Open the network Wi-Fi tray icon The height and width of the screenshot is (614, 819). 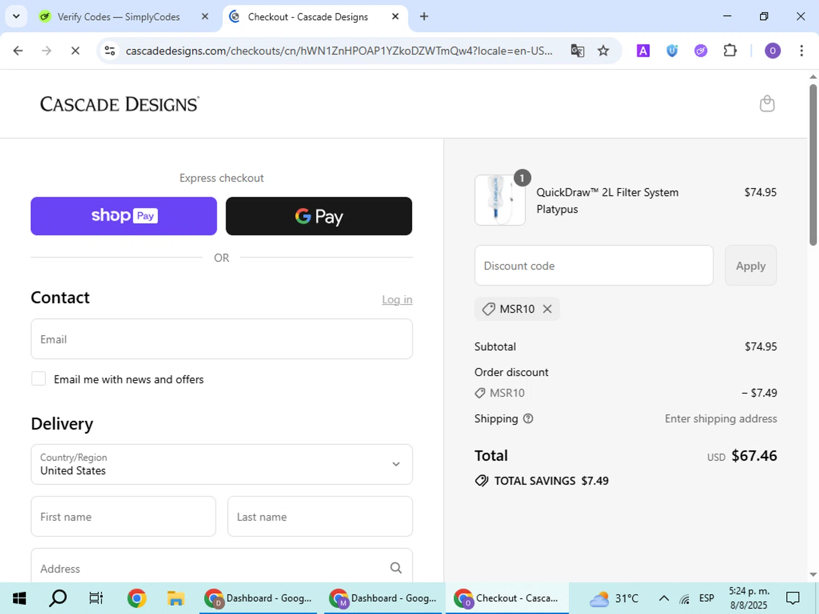click(685, 599)
